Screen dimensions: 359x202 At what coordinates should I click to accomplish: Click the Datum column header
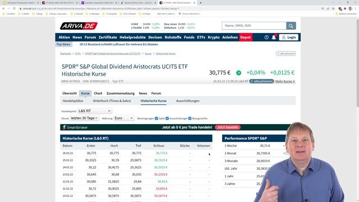click(67, 146)
